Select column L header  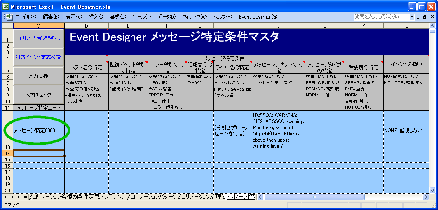(406, 26)
